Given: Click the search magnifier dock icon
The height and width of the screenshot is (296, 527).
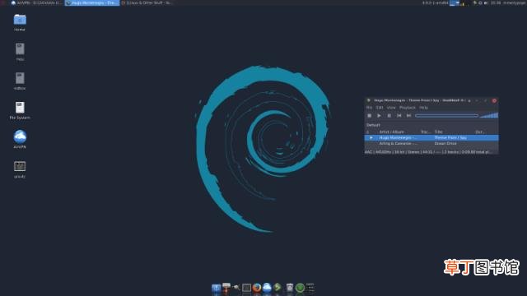Looking at the screenshot, I should tap(236, 288).
